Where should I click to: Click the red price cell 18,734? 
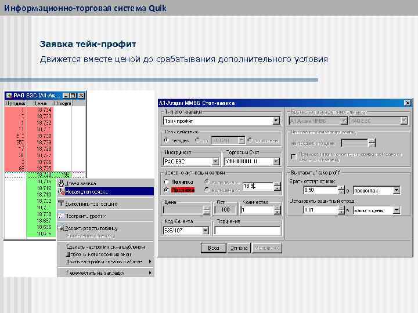coord(40,110)
